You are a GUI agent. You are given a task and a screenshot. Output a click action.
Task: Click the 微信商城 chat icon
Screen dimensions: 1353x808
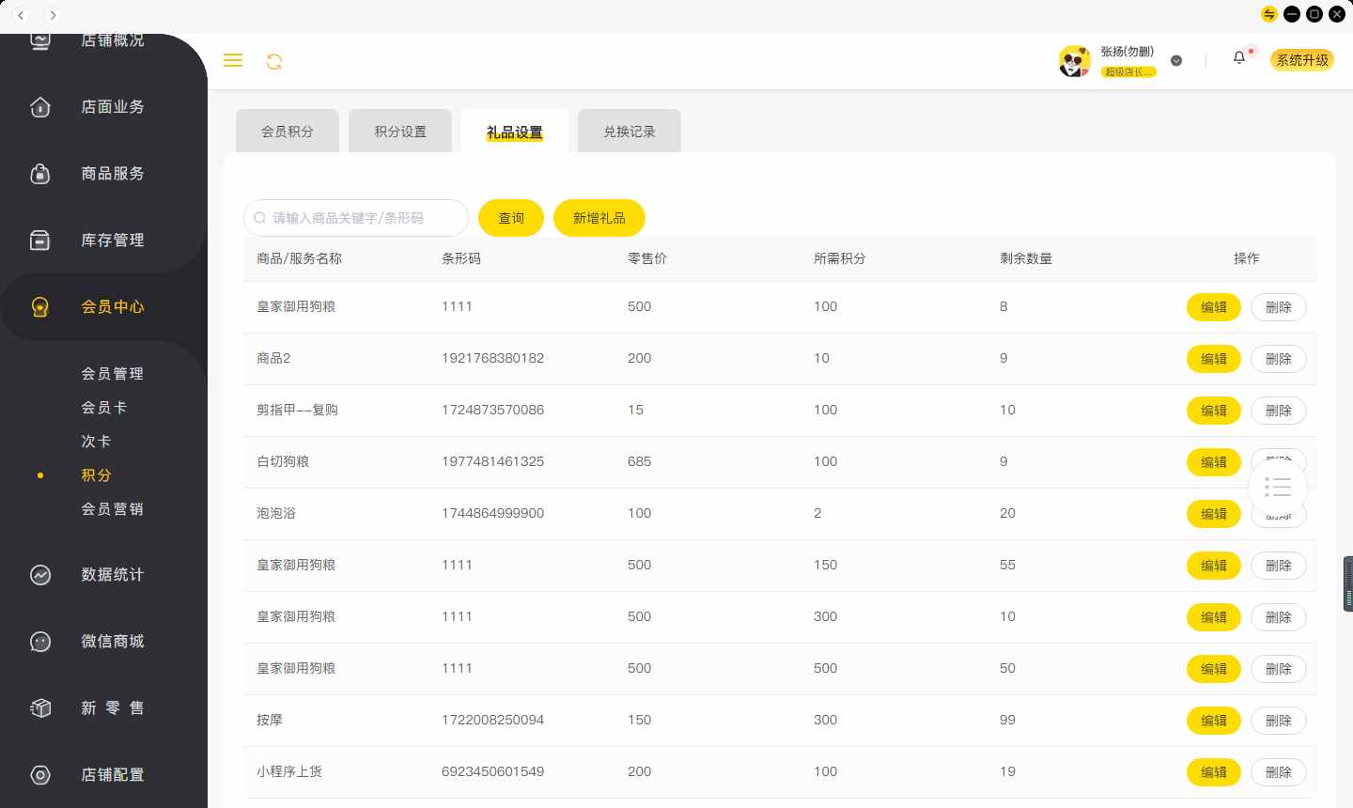(x=40, y=642)
